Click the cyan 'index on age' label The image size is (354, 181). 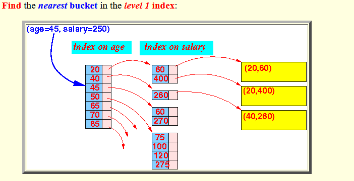point(101,47)
